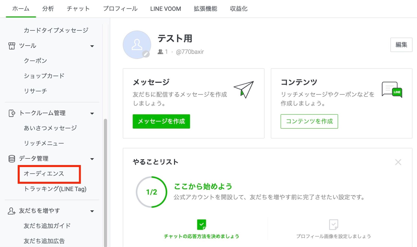This screenshot has height=247, width=417.
Task: Open オーディエンス in sidebar
Action: tap(44, 174)
